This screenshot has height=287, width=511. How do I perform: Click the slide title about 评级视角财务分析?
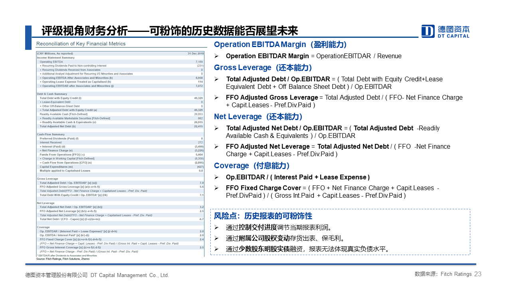pyautogui.click(x=170, y=31)
